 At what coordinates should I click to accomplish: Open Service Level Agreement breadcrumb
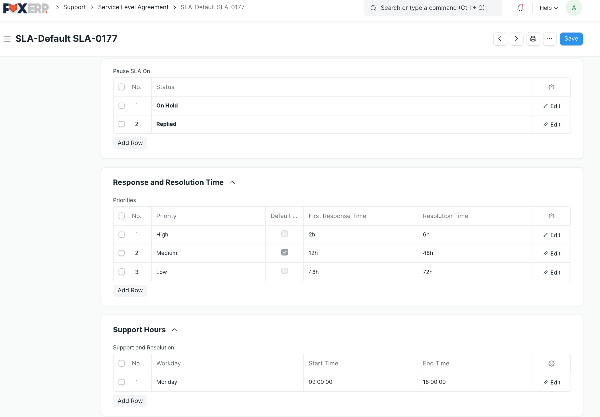tap(133, 7)
